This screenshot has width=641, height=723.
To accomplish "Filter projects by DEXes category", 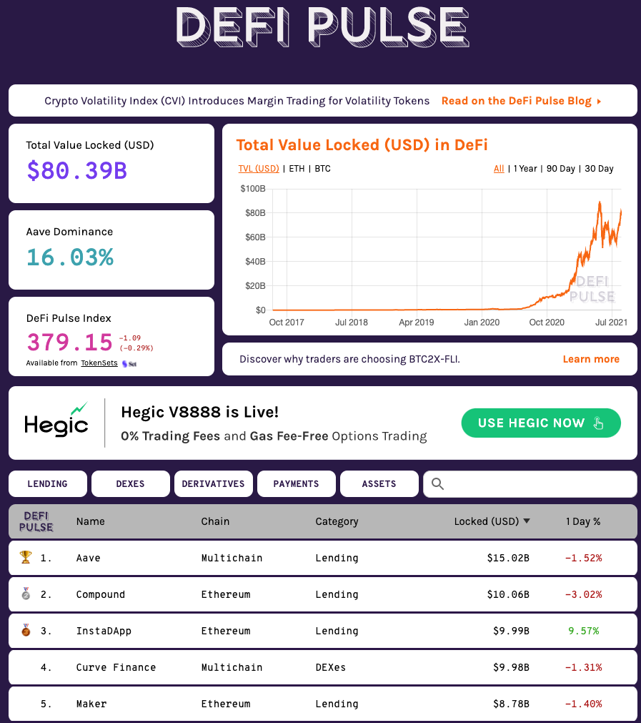I will click(x=130, y=484).
